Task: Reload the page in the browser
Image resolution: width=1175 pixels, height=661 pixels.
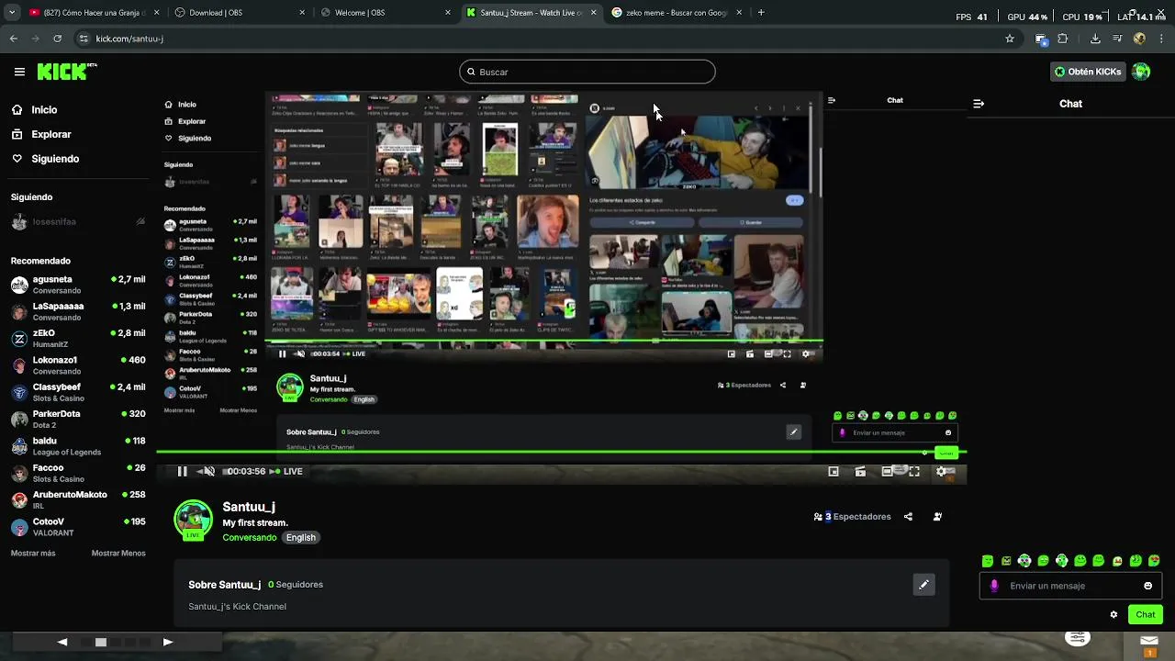Action: click(57, 39)
